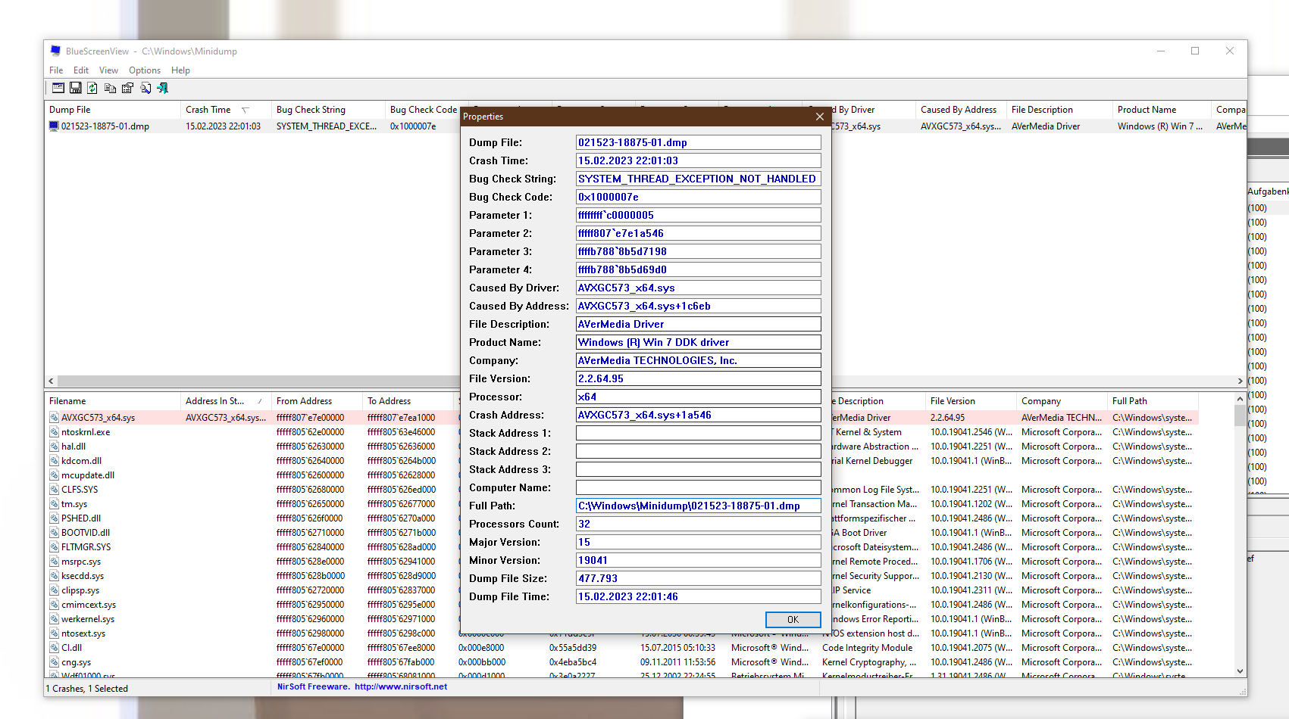
Task: Click the file icon beside ksecdd.sys
Action: coord(55,576)
